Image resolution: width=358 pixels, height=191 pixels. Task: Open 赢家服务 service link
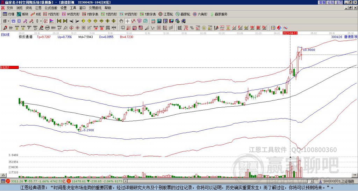(219, 14)
